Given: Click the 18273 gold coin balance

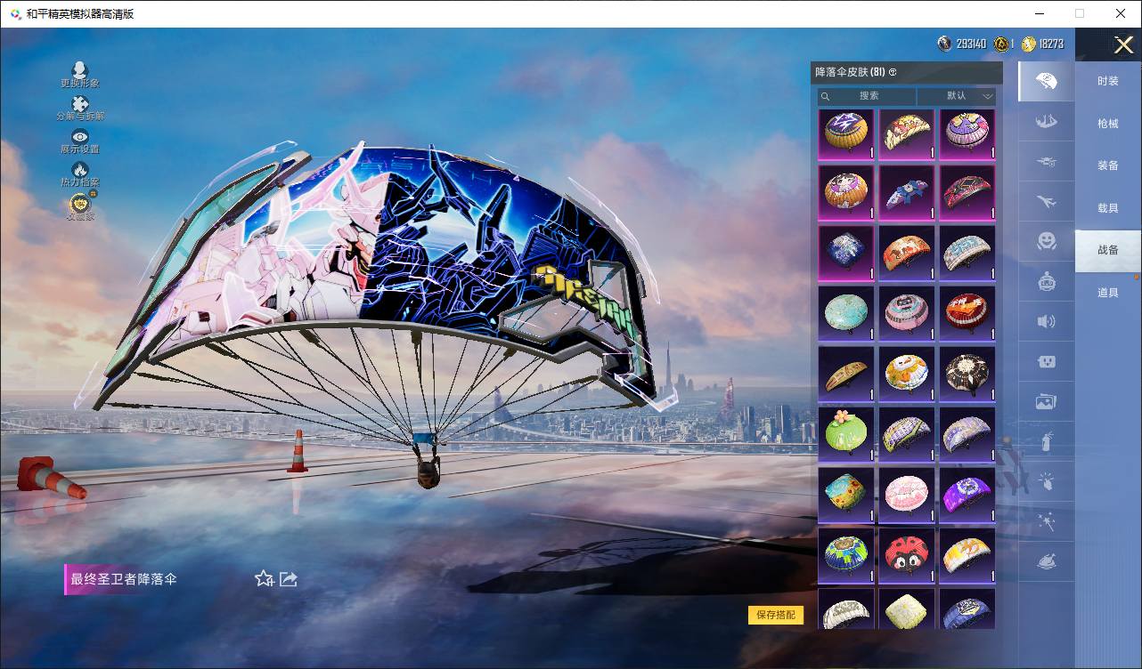Looking at the screenshot, I should coord(1051,44).
